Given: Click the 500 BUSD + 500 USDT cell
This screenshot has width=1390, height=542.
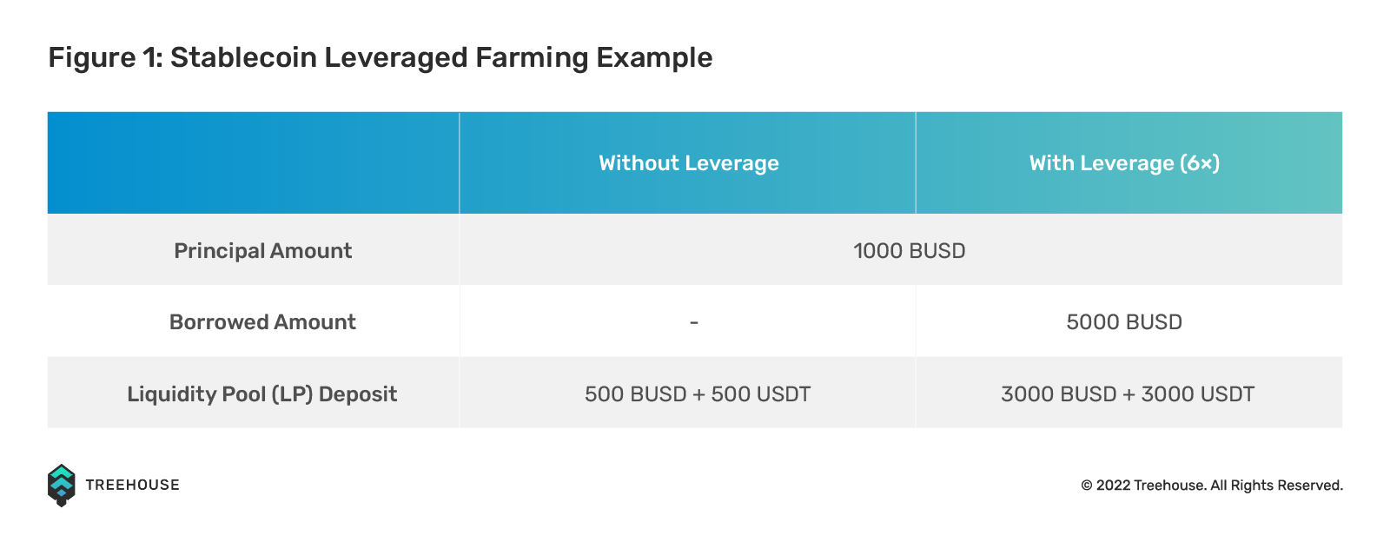Looking at the screenshot, I should coord(698,394).
